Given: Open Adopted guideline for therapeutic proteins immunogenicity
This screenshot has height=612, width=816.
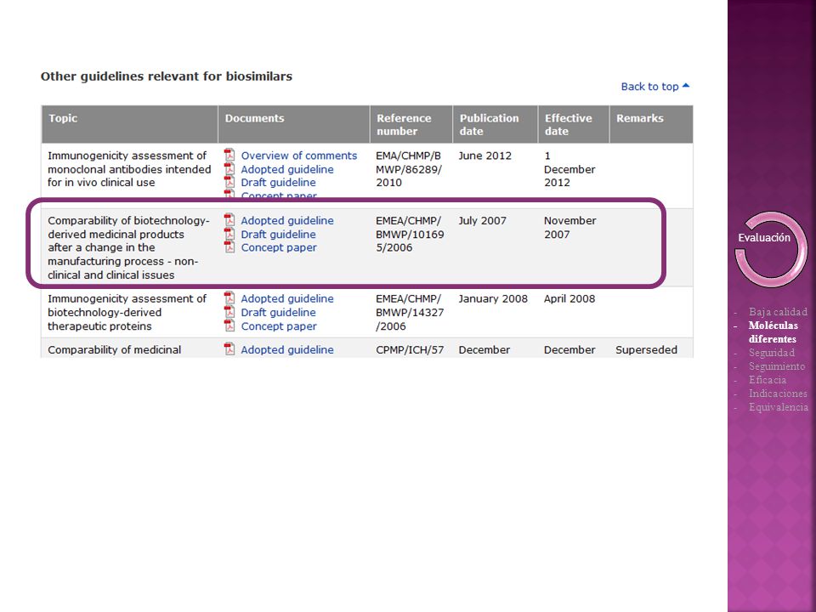Looking at the screenshot, I should coord(287,298).
